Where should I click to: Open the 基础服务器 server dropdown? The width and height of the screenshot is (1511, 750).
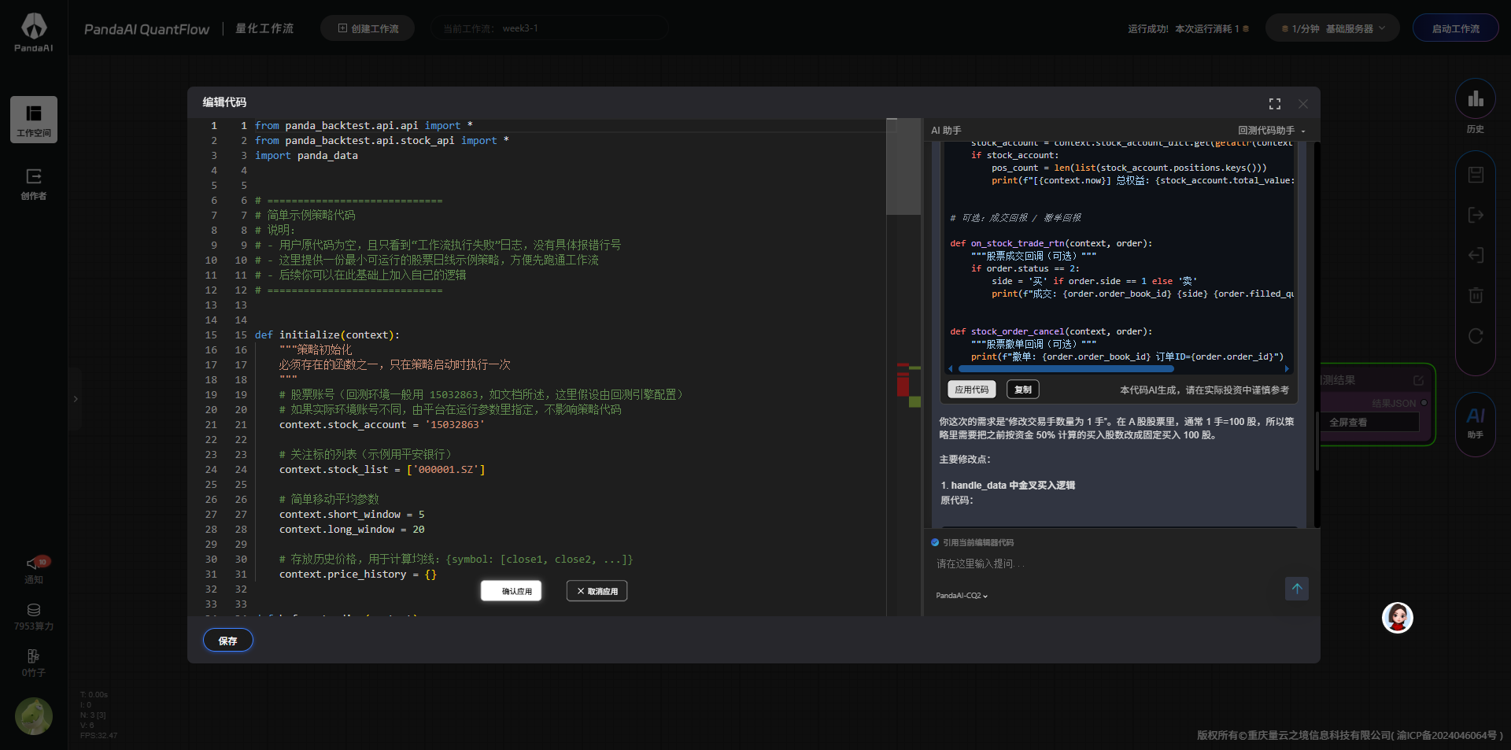coord(1332,28)
